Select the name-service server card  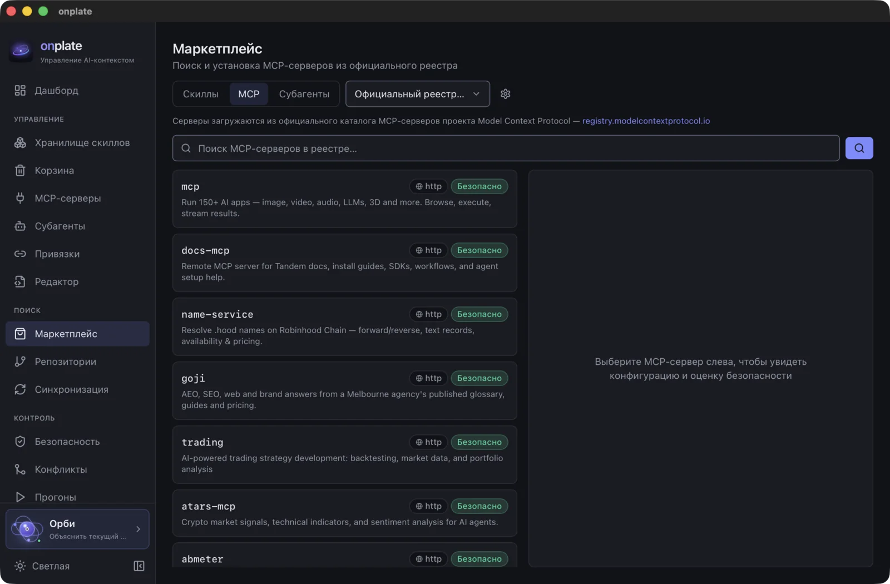[344, 326]
